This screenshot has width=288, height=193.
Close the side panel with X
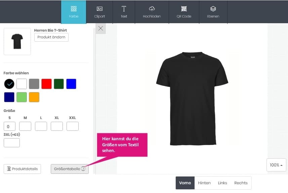100,29
